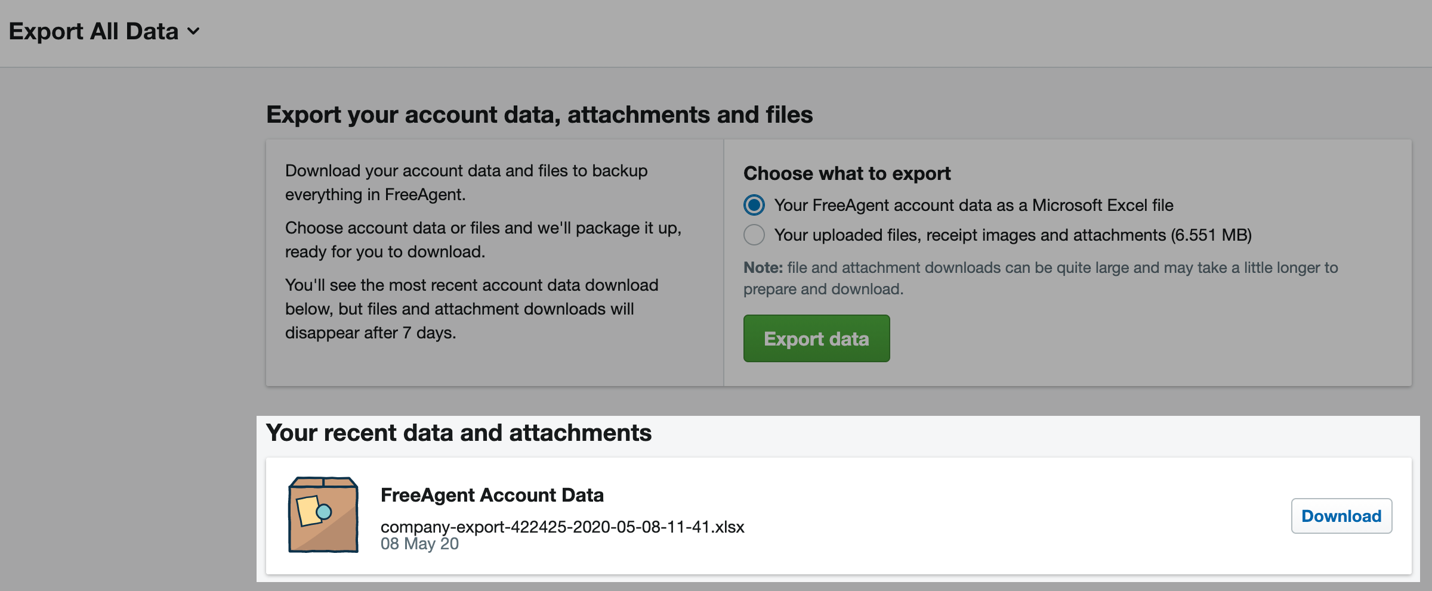Click the Your recent data and attachments heading
Viewport: 1432px width, 591px height.
pos(459,433)
